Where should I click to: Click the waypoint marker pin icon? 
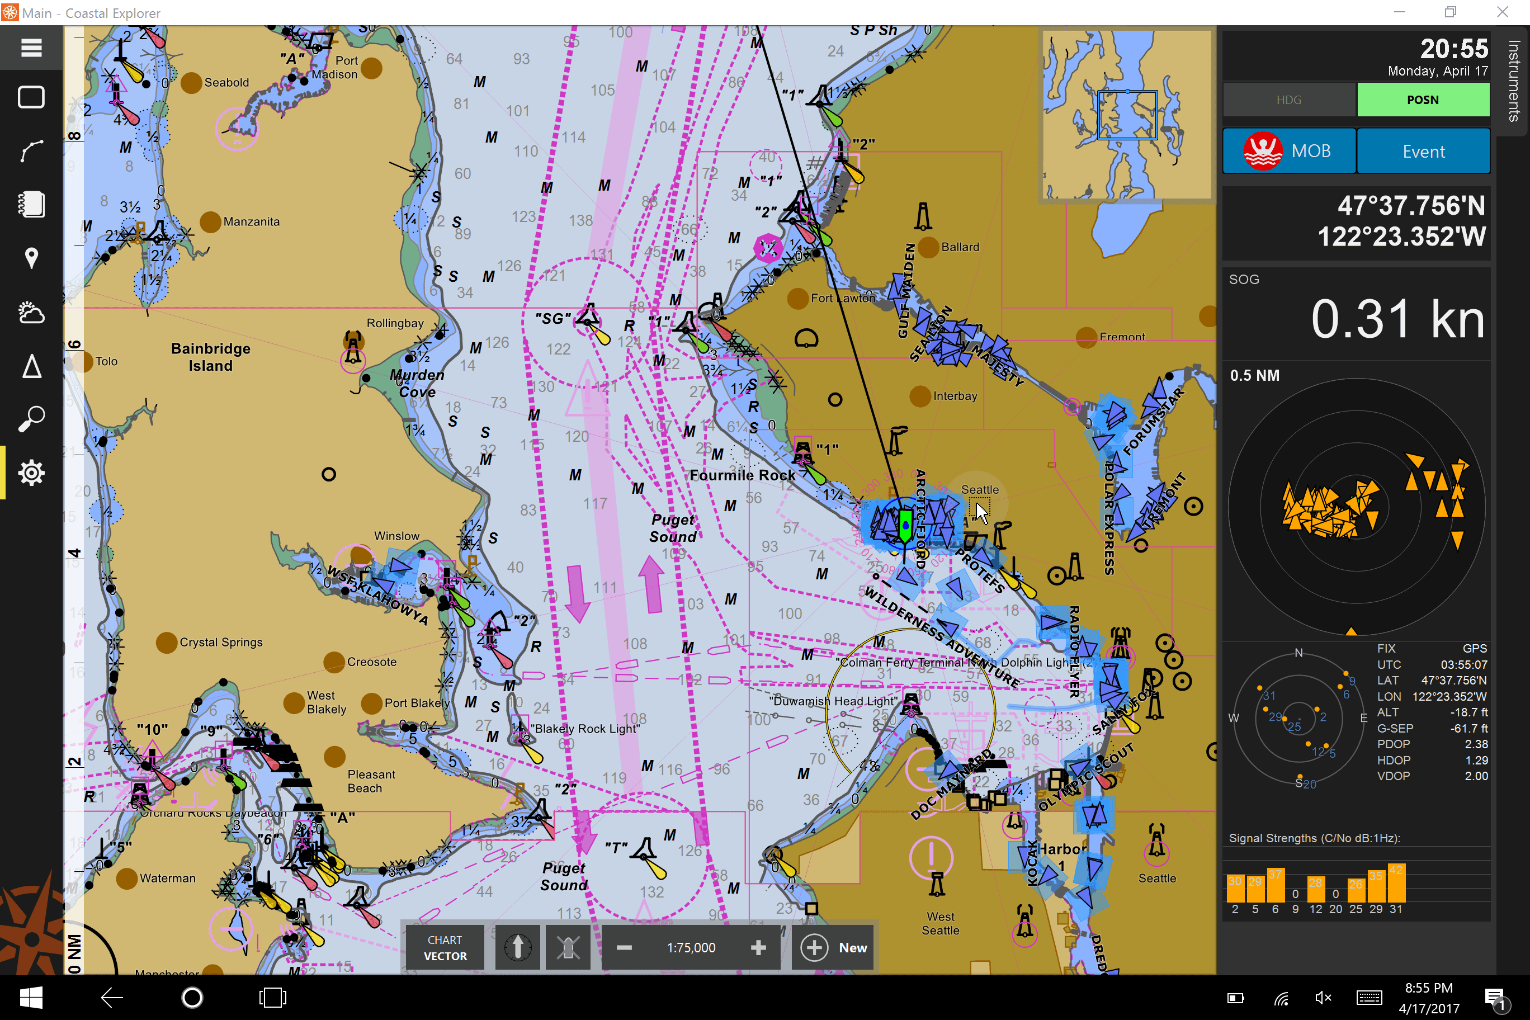(31, 258)
